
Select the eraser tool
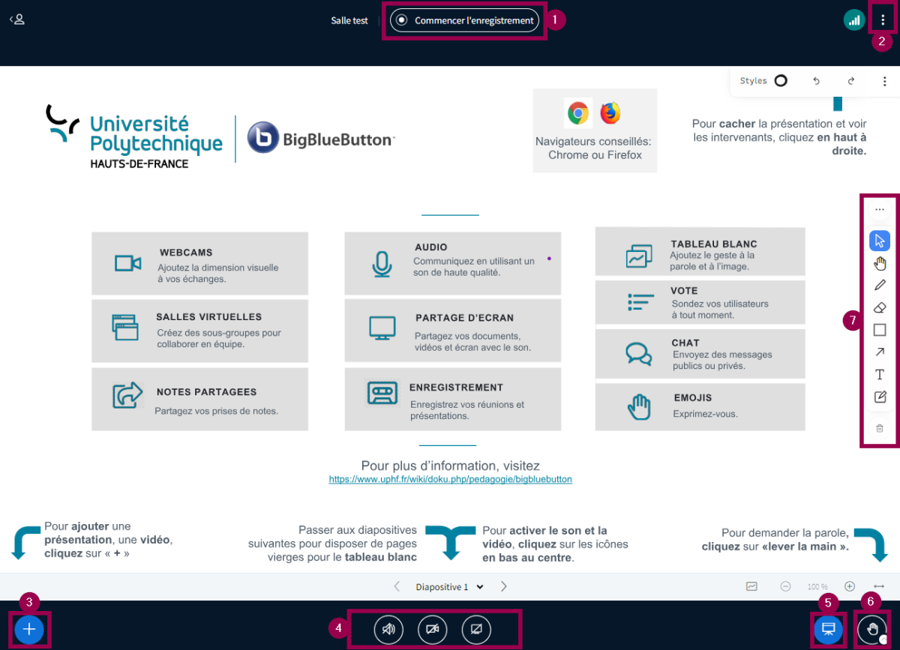880,307
